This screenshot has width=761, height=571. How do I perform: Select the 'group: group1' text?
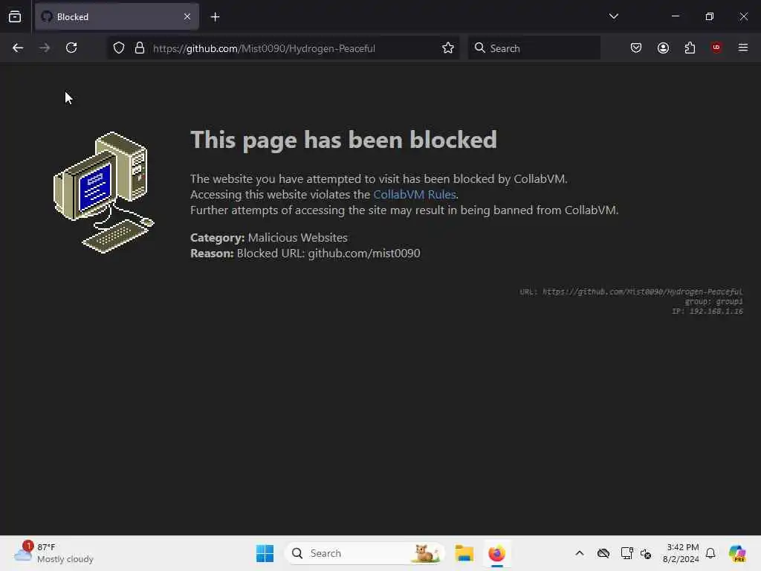click(x=714, y=302)
